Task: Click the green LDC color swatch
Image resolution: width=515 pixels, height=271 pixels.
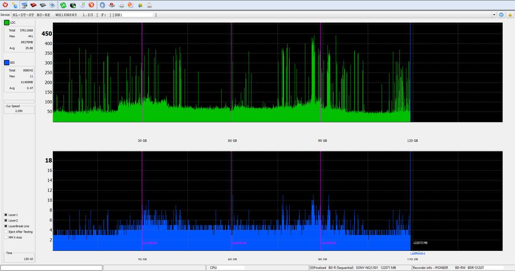Action: [7, 23]
